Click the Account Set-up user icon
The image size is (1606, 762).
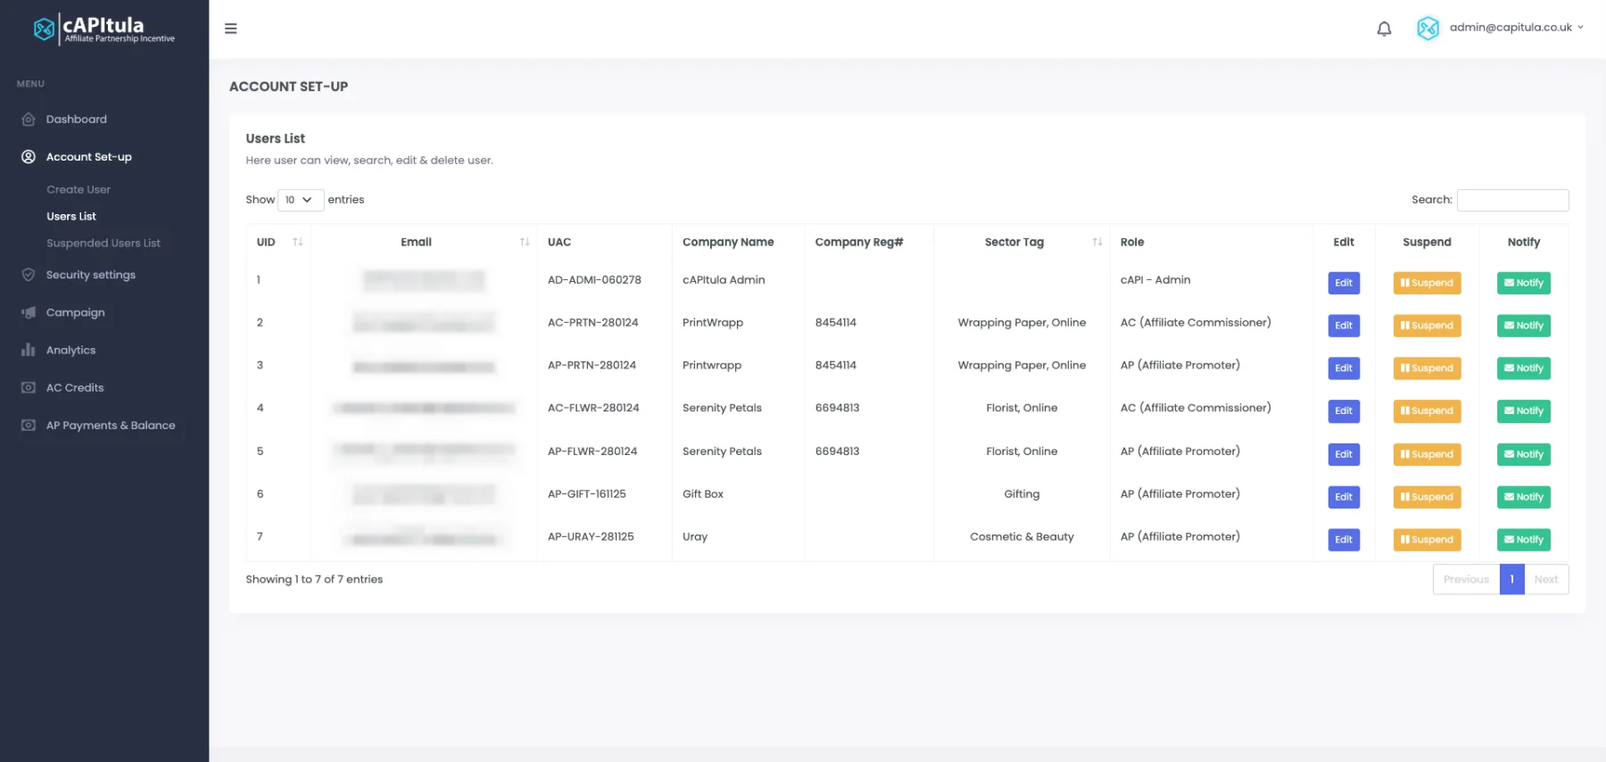pos(29,157)
